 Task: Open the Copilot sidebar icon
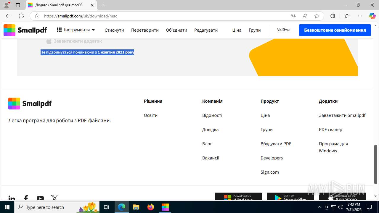click(x=372, y=16)
